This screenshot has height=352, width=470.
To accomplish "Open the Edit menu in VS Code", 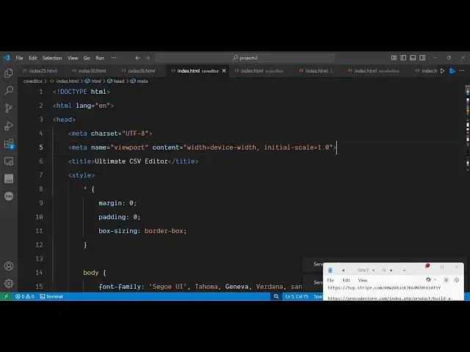I will [x=32, y=58].
